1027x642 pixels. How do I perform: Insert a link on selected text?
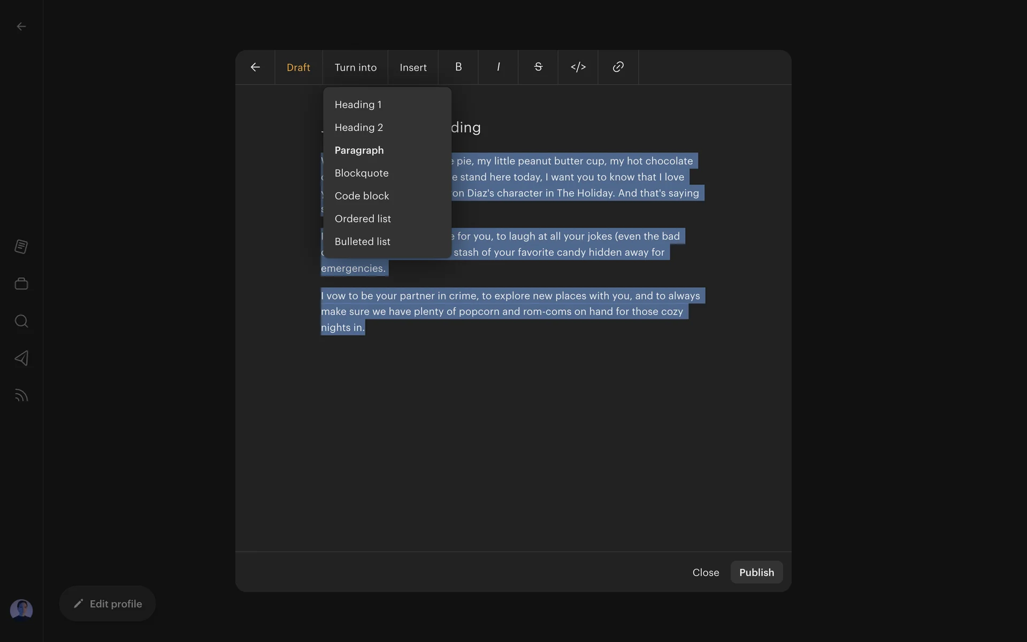pyautogui.click(x=618, y=67)
